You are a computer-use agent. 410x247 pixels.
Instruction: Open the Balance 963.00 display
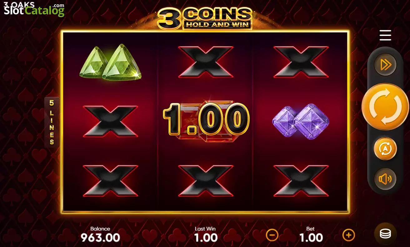coord(100,235)
